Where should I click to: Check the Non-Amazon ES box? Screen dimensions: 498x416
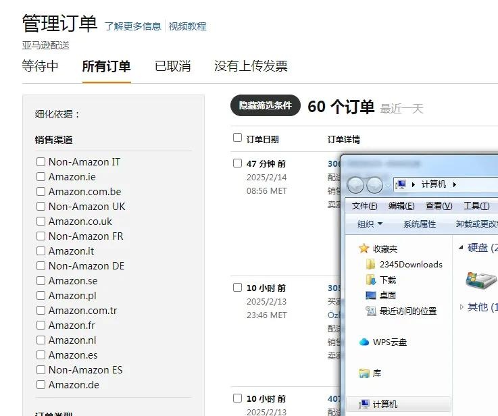41,370
